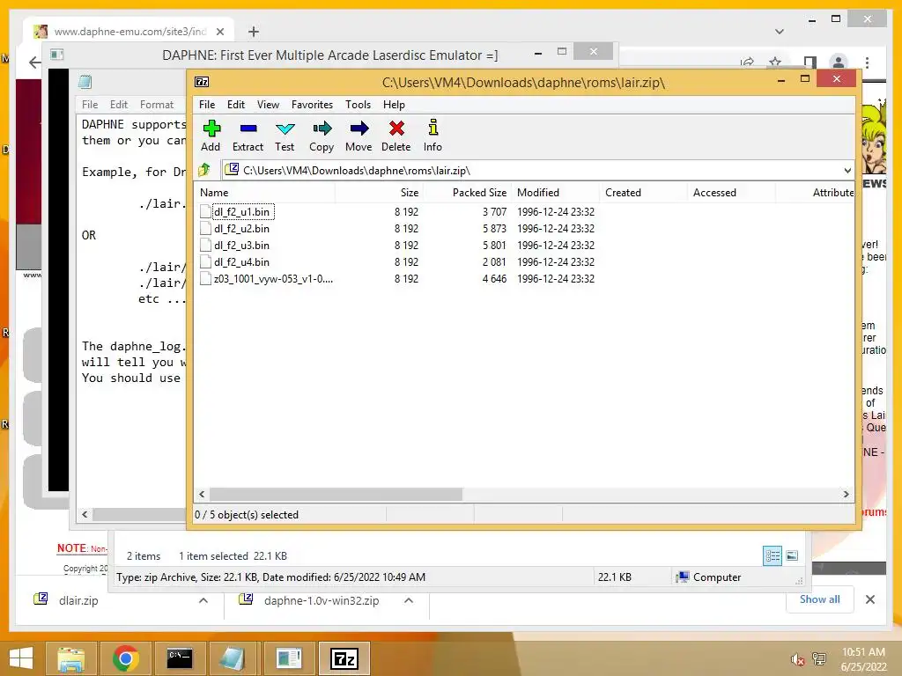Click the Accessed column header
This screenshot has width=902, height=676.
731,193
